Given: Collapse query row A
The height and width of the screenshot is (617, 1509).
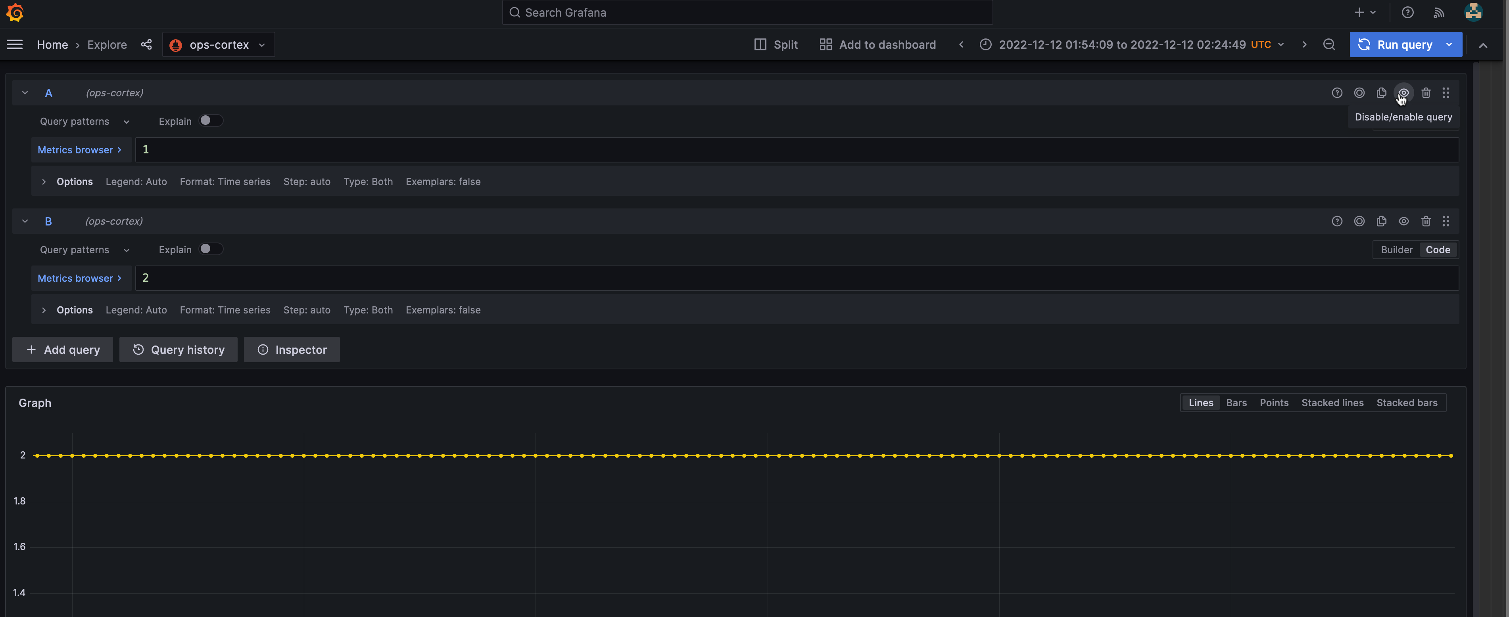Looking at the screenshot, I should pyautogui.click(x=25, y=92).
